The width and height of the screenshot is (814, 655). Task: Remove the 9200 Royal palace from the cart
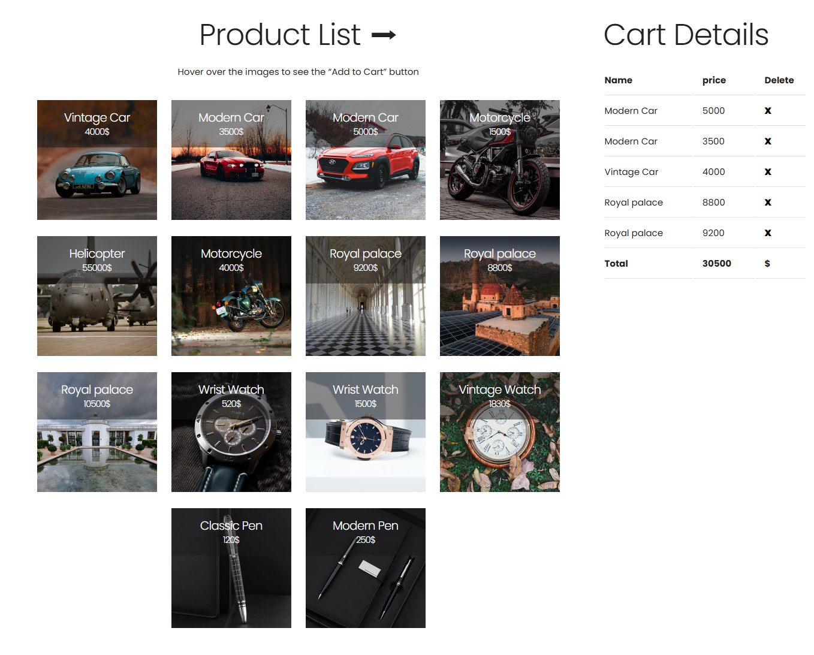tap(768, 233)
